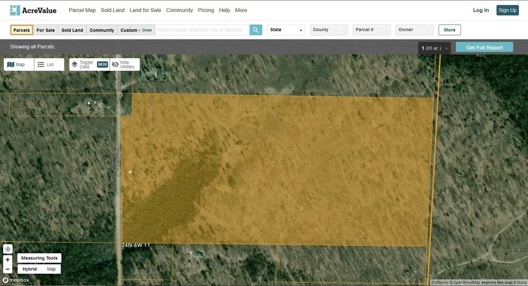528x286 pixels.
Task: Click Get Full Report button
Action: tap(484, 47)
